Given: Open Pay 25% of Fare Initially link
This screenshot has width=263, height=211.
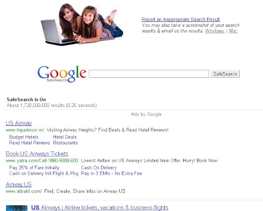Looking at the screenshot, I should (x=34, y=168).
